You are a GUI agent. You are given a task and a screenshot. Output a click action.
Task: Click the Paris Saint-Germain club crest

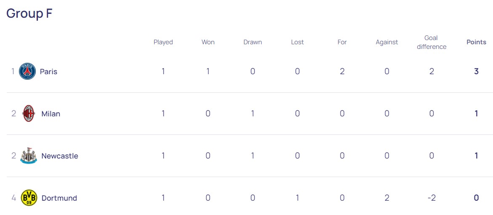pyautogui.click(x=27, y=71)
